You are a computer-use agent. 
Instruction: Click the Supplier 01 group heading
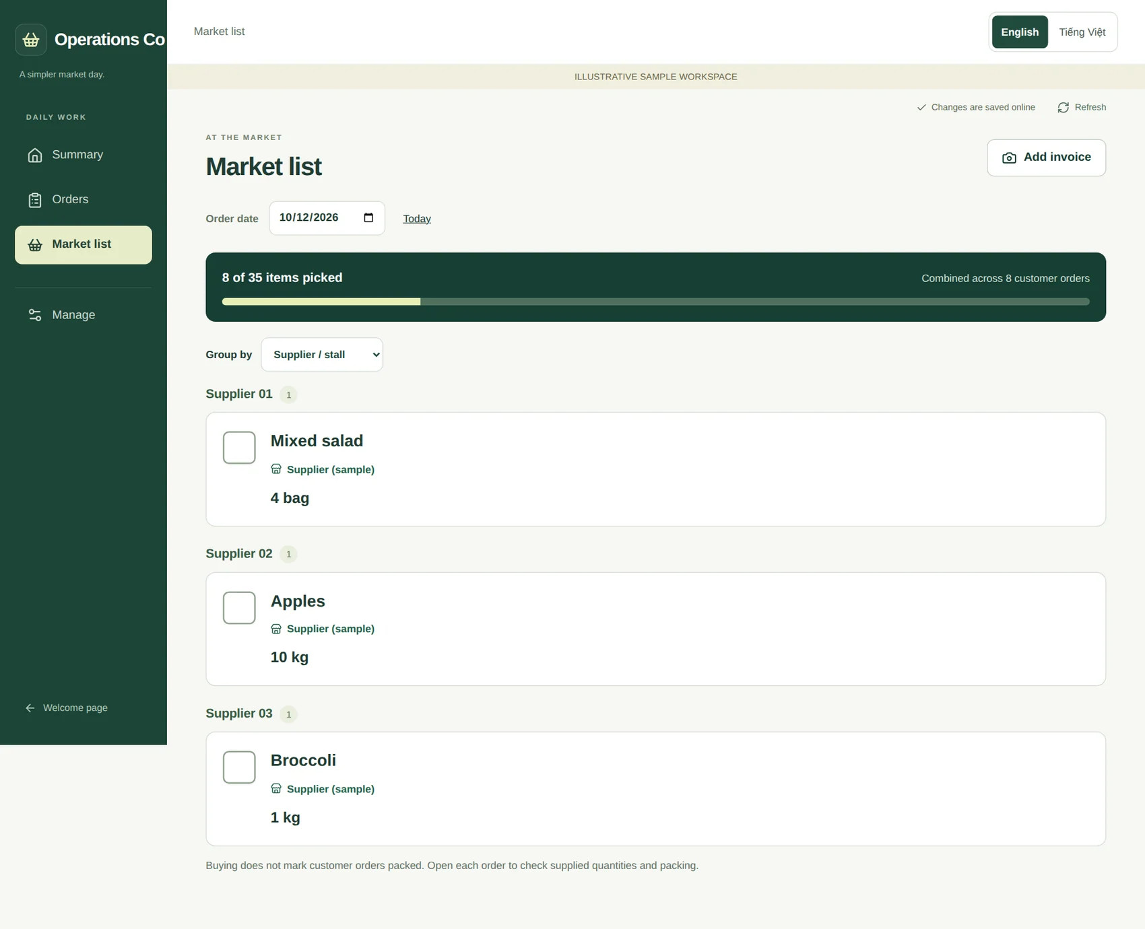tap(239, 394)
